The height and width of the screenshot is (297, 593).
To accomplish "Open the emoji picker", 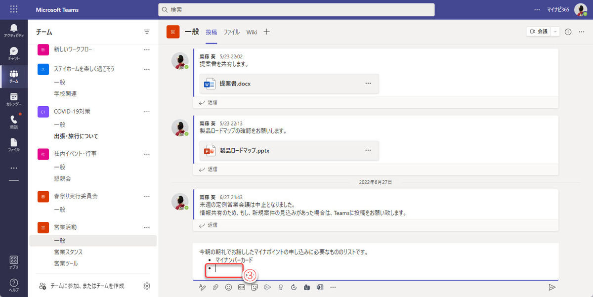I will point(228,287).
